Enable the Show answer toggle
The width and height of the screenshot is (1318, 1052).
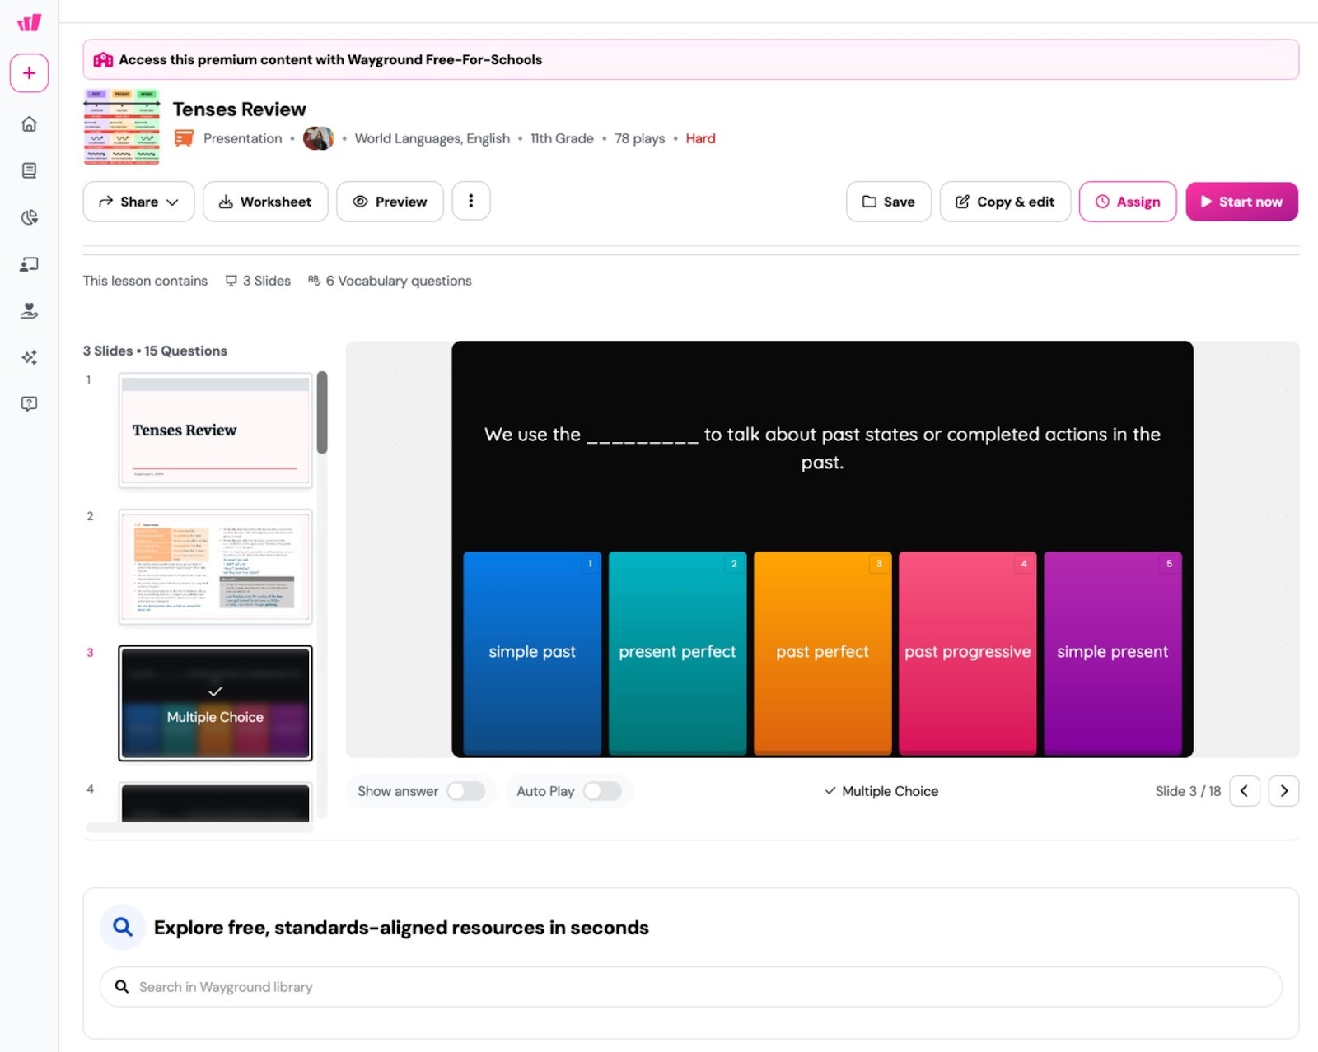click(x=465, y=791)
